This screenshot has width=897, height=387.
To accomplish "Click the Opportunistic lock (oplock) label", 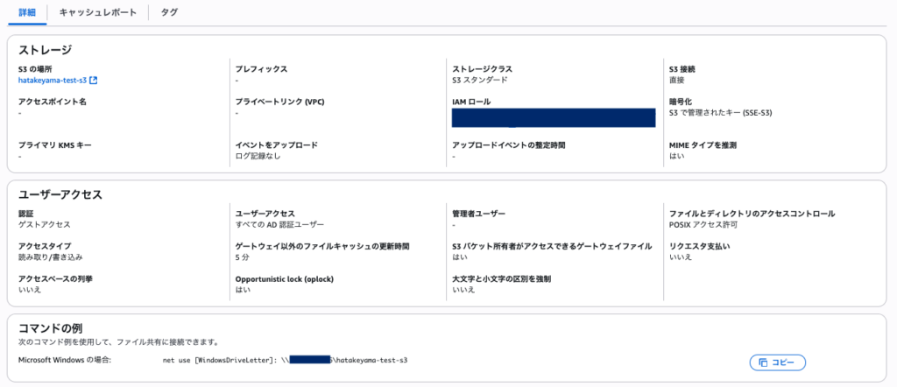I will 285,279.
